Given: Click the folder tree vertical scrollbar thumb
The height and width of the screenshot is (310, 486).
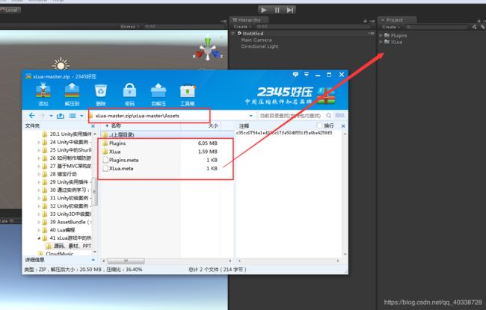Looking at the screenshot, I should coord(95,192).
